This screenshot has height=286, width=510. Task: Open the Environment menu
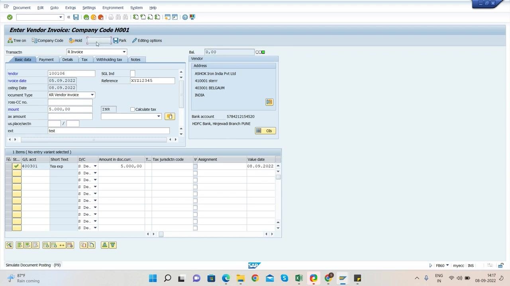[x=113, y=8]
